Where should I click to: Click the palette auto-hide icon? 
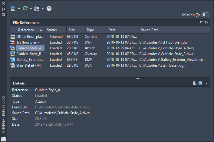tap(4, 9)
